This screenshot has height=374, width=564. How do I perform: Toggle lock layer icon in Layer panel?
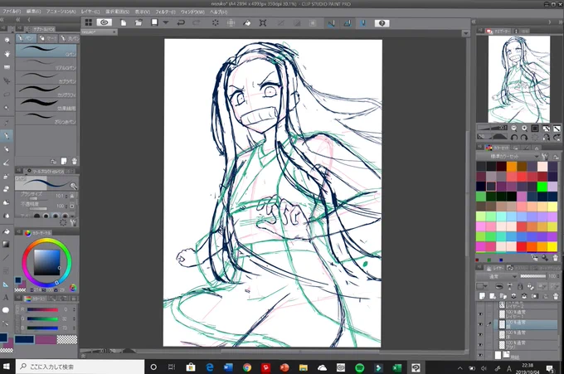[520, 286]
